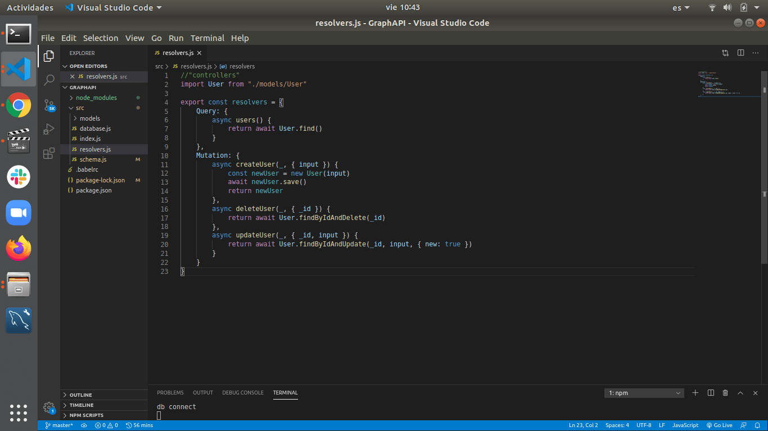Image resolution: width=768 pixels, height=431 pixels.
Task: Create a new terminal with plus icon
Action: point(695,393)
